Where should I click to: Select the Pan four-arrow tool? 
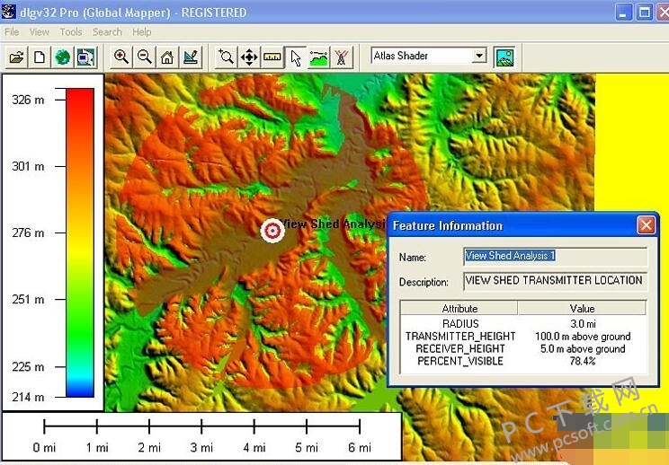[x=249, y=57]
